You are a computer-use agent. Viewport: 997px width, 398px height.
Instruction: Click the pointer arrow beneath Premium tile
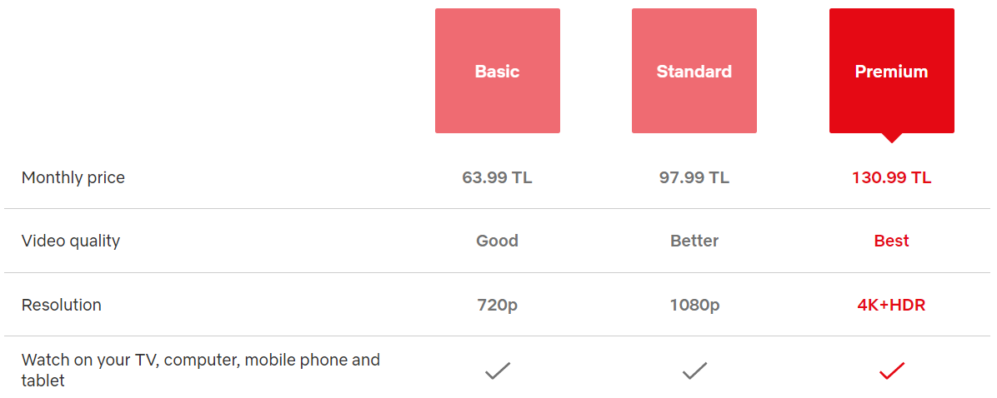891,137
